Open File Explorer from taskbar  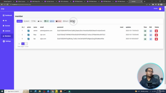click(x=40, y=91)
